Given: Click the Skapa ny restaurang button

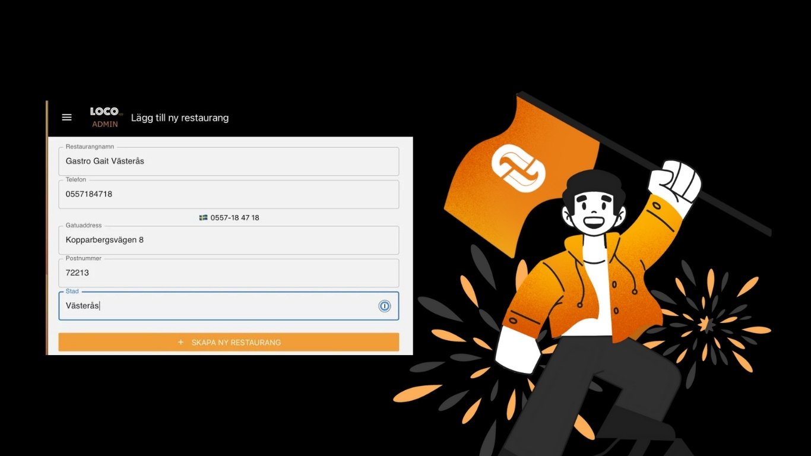Looking at the screenshot, I should 229,343.
